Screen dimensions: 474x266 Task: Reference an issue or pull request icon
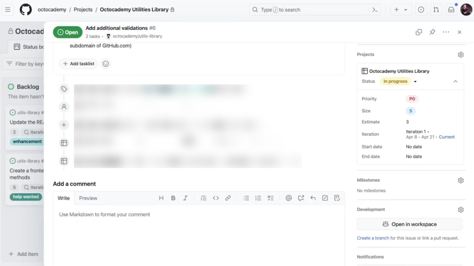click(x=301, y=198)
